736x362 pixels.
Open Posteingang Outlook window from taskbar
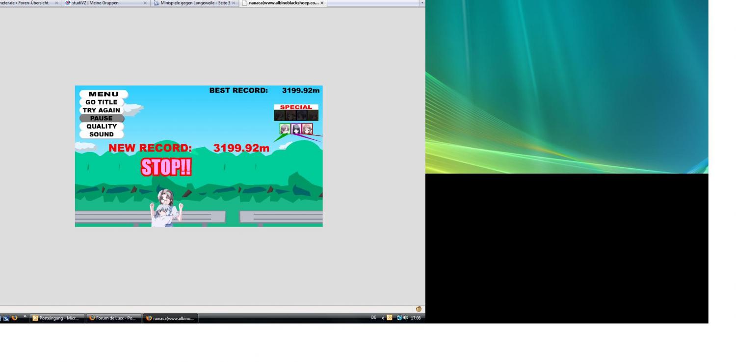[57, 318]
